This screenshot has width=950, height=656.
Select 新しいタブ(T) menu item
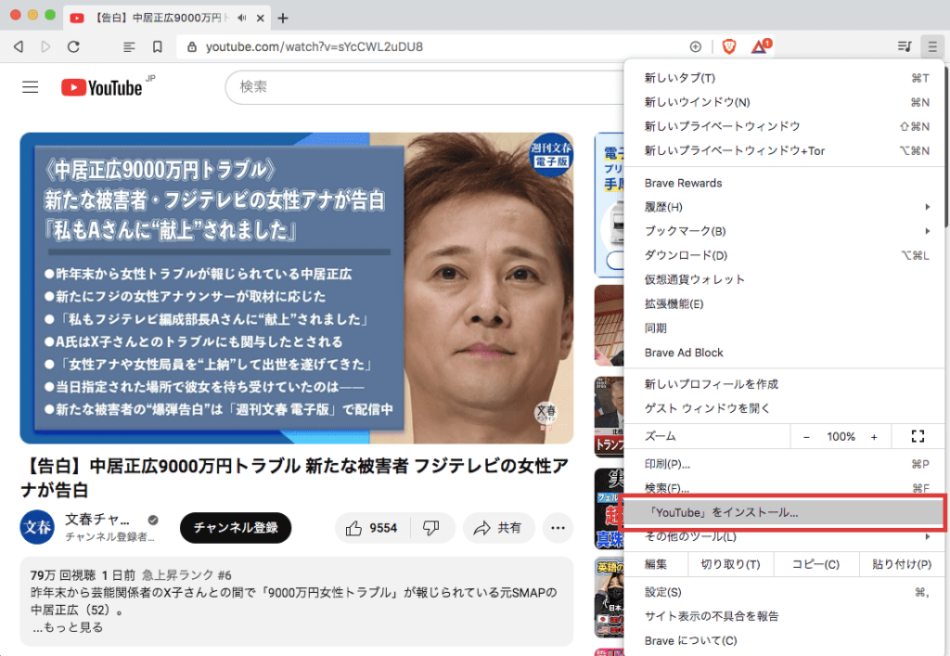tap(785, 78)
